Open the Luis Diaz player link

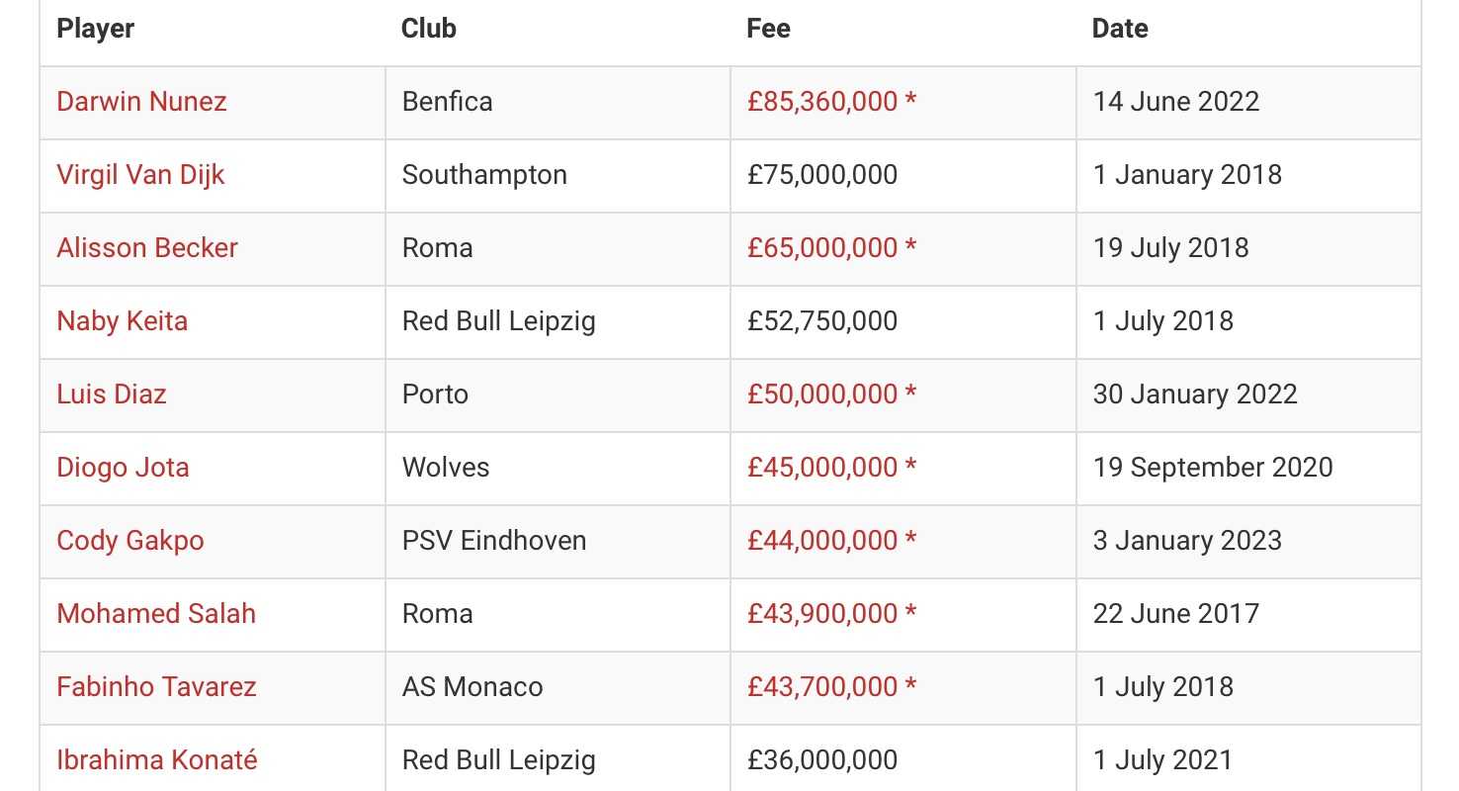pos(112,395)
